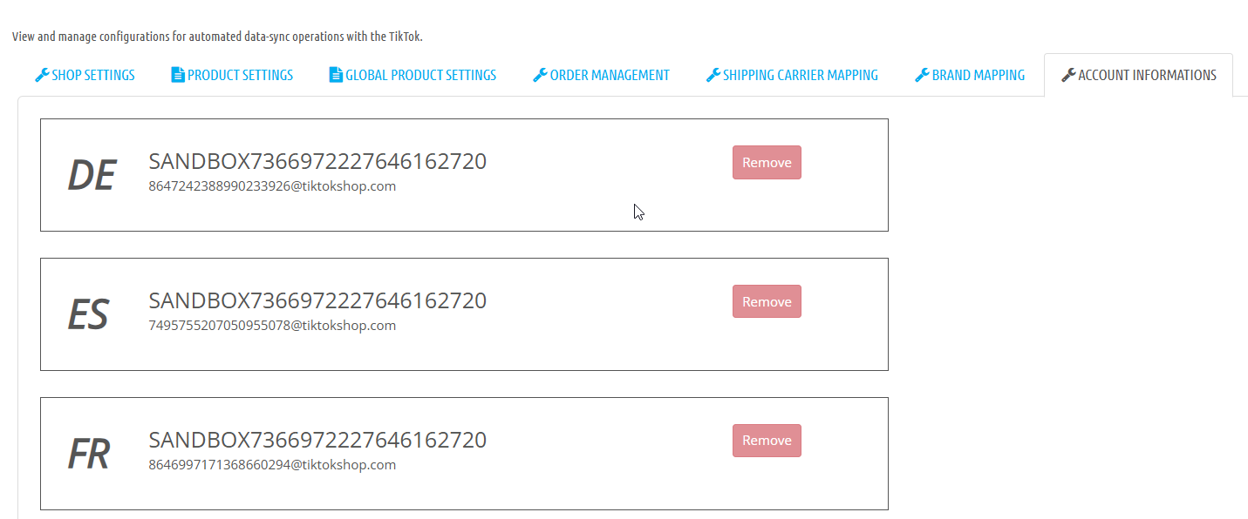Select the Shipping Carrier Mapping tab

pos(793,75)
